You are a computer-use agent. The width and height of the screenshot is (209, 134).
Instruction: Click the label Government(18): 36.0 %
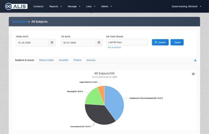80,126
